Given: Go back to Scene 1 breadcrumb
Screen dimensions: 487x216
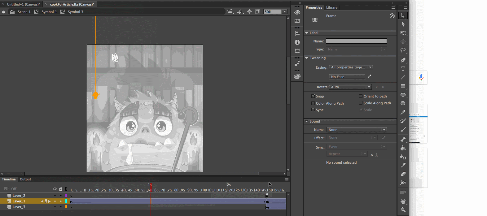Looking at the screenshot, I should click(24, 12).
